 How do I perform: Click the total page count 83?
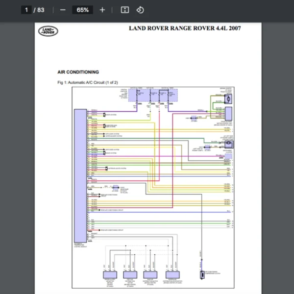[40, 10]
